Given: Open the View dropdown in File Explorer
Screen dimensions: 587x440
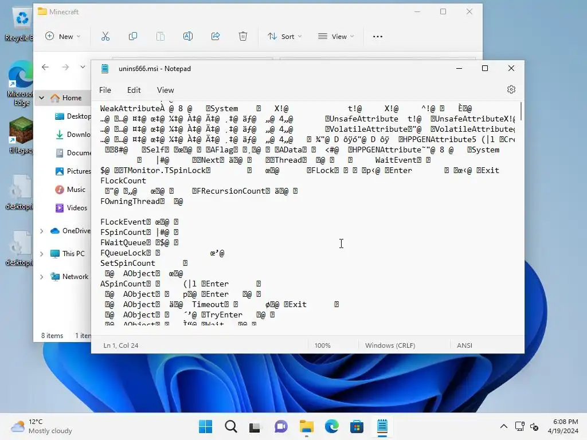Looking at the screenshot, I should click(336, 36).
